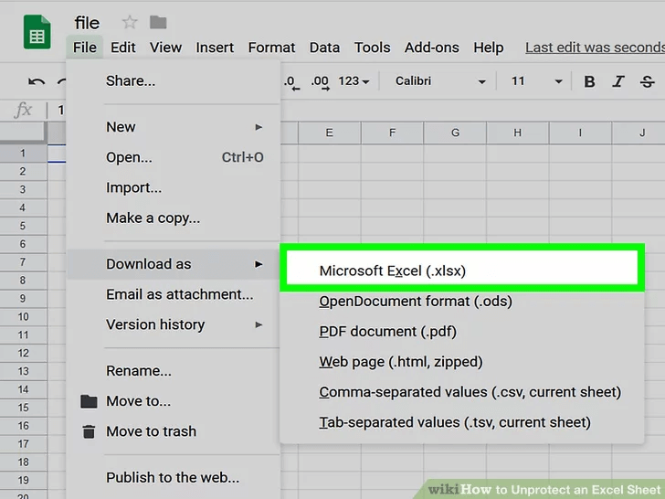Select row 18 header
This screenshot has width=665, height=499.
[23, 462]
